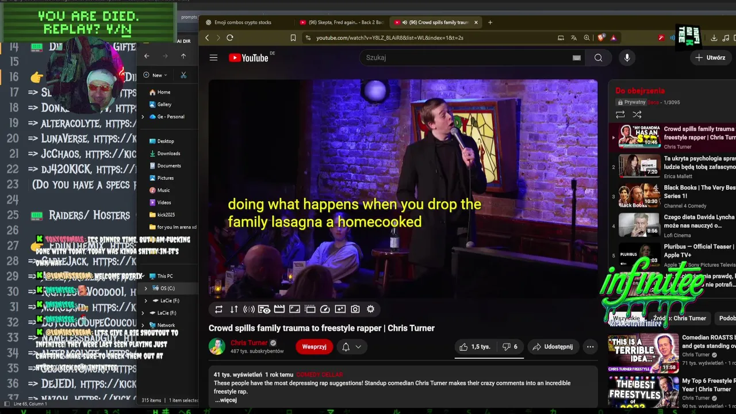Dislike the video with thumbs-down
Screen dimensions: 736x414
point(509,347)
